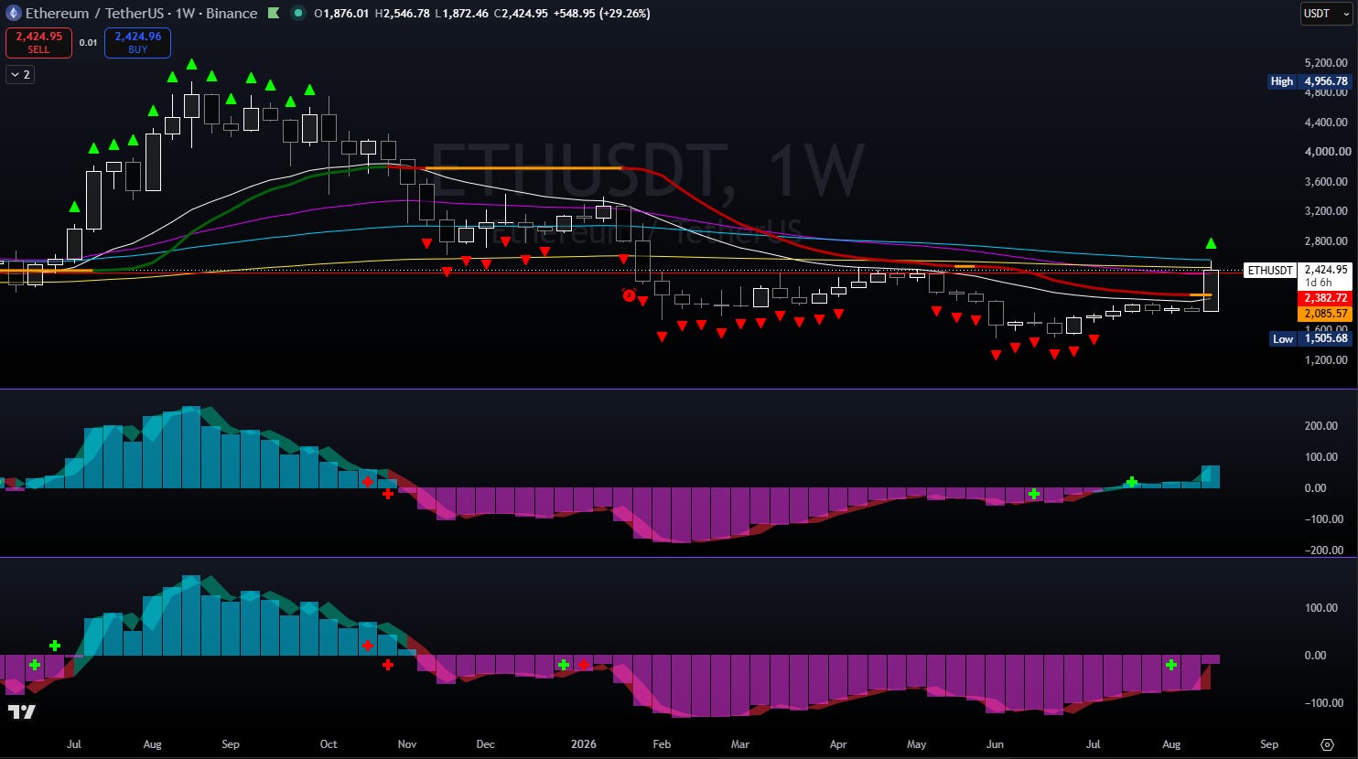Click the red circled marker on the price chart

pos(629,294)
